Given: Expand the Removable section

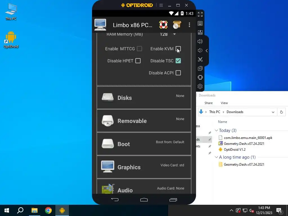Looking at the screenshot, I should click(x=144, y=121).
